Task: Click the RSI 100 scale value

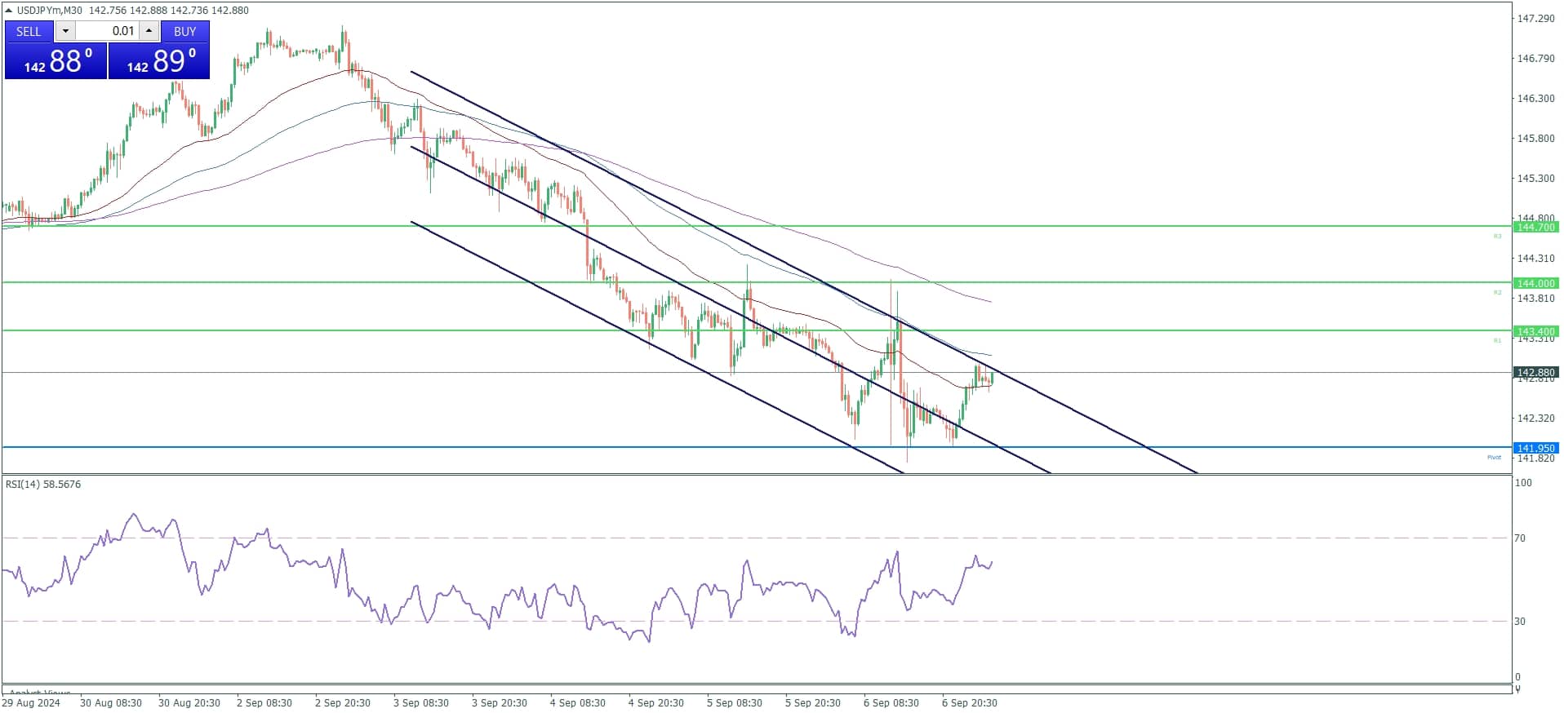Action: tap(1523, 482)
